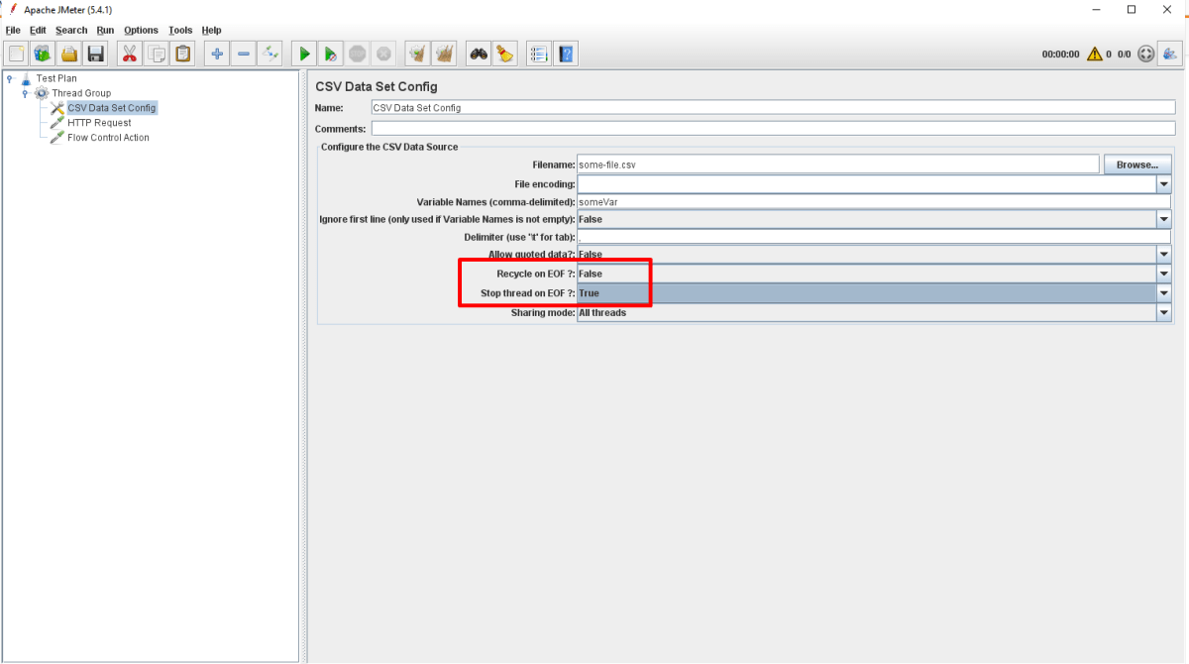Click the Copy icon
Screen dimensions: 1189x664
(157, 54)
